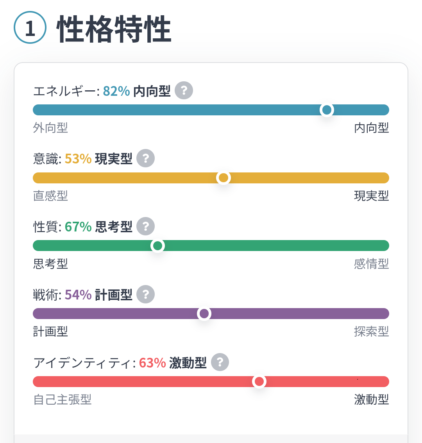Screen dimensions: 422x443
Task: Select the 直感型 label below the yellow bar
Action: (50, 195)
